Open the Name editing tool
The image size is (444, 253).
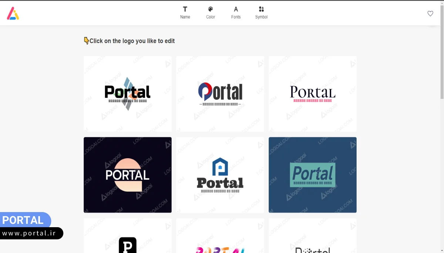[x=185, y=13]
